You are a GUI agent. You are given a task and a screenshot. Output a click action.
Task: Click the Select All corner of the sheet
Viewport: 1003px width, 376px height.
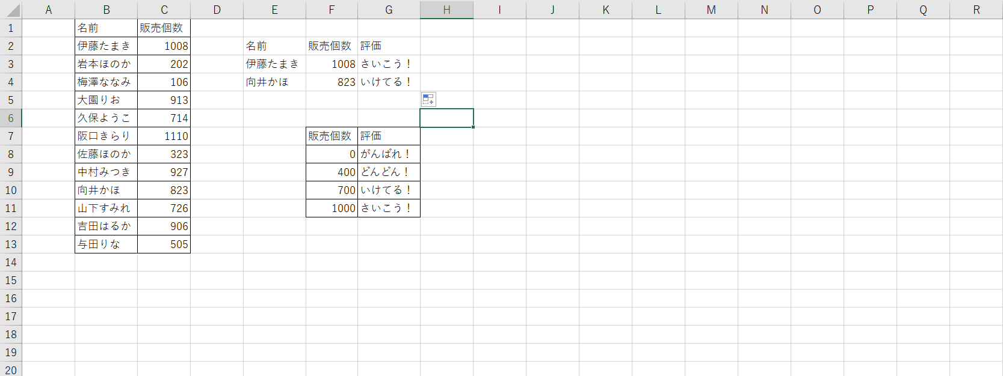(x=11, y=10)
